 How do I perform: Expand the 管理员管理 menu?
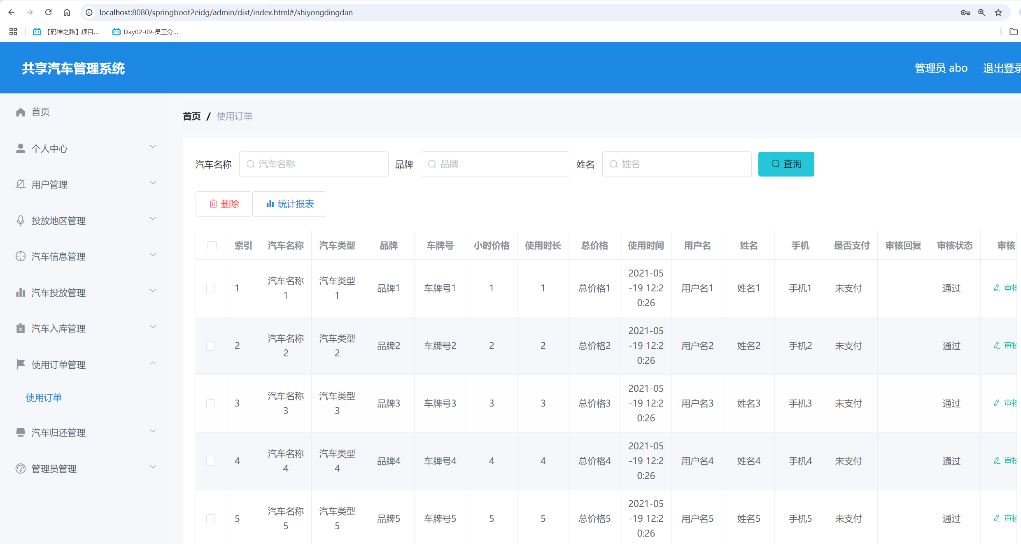[153, 467]
